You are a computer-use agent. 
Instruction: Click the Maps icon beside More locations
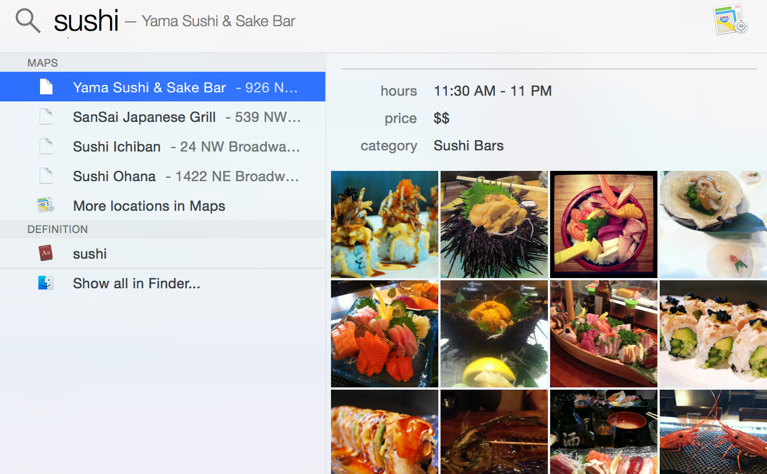coord(46,205)
